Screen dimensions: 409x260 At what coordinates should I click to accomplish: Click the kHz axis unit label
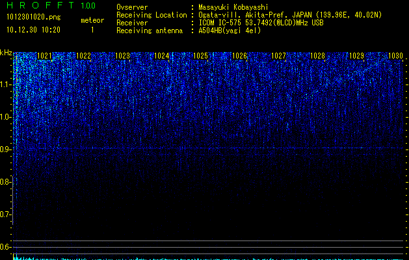tap(6, 53)
